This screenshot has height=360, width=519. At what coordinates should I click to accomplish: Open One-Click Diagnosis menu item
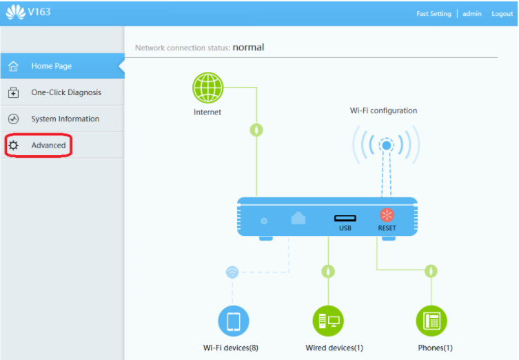(63, 92)
